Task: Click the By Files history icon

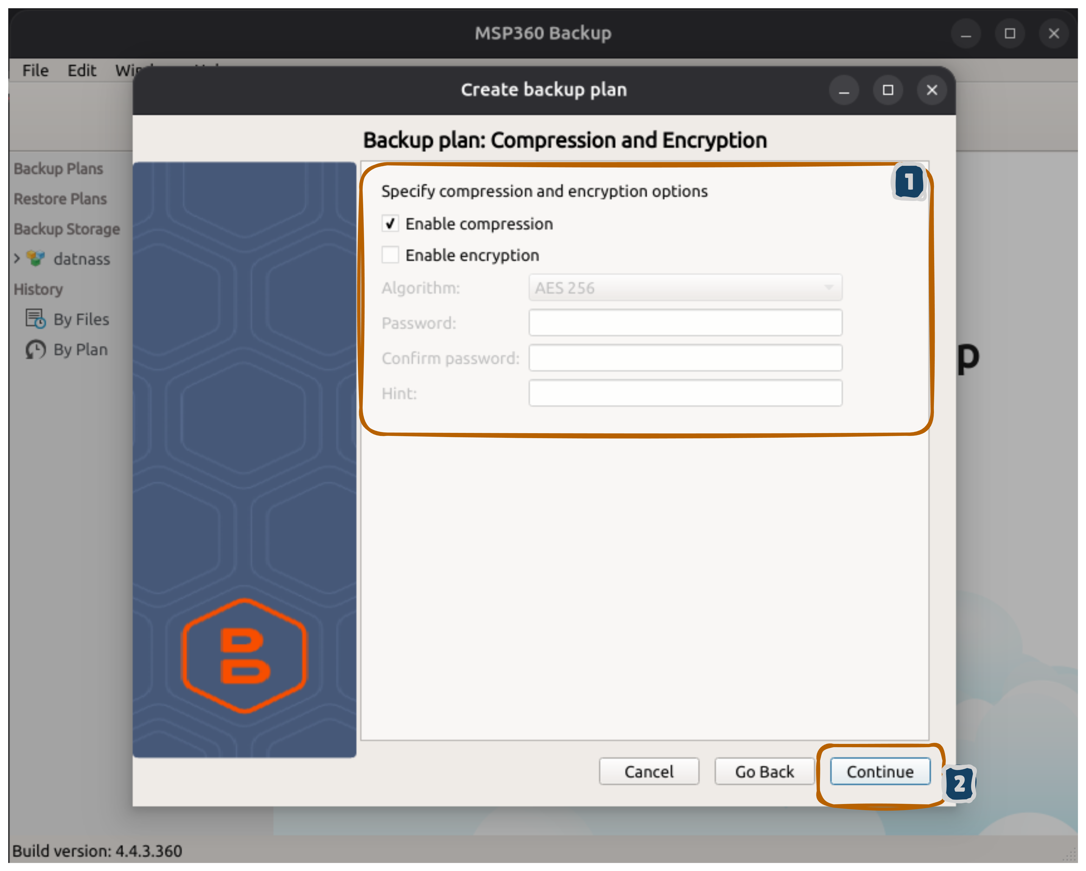Action: [x=35, y=319]
